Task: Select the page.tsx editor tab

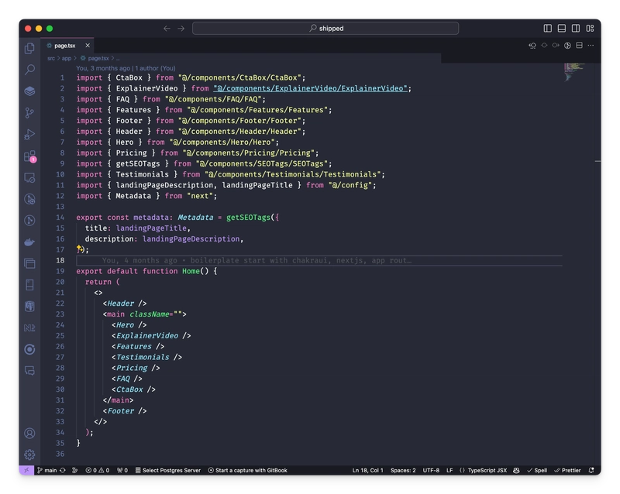Action: (67, 46)
